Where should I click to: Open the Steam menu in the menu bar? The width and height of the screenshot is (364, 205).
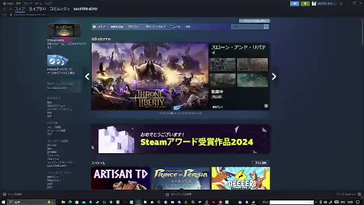[x=9, y=3]
